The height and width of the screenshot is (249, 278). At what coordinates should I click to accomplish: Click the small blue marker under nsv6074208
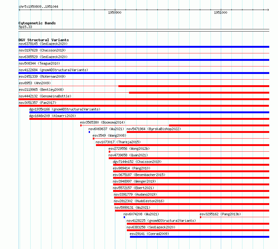point(124,217)
